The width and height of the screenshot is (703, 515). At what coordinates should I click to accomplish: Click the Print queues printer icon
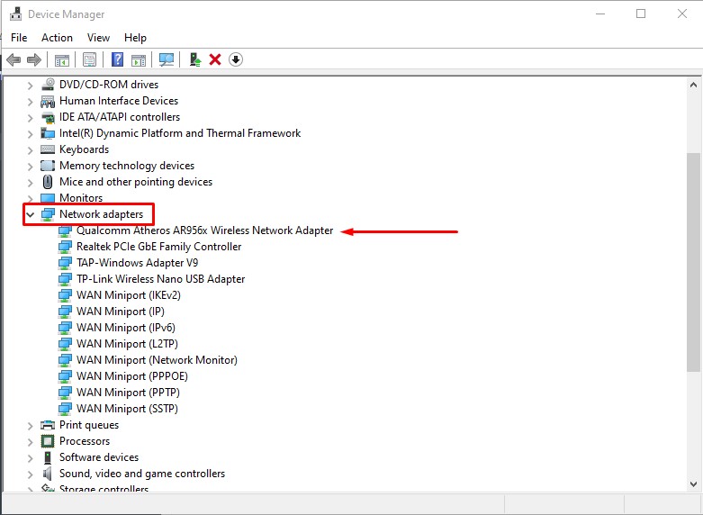click(x=48, y=425)
